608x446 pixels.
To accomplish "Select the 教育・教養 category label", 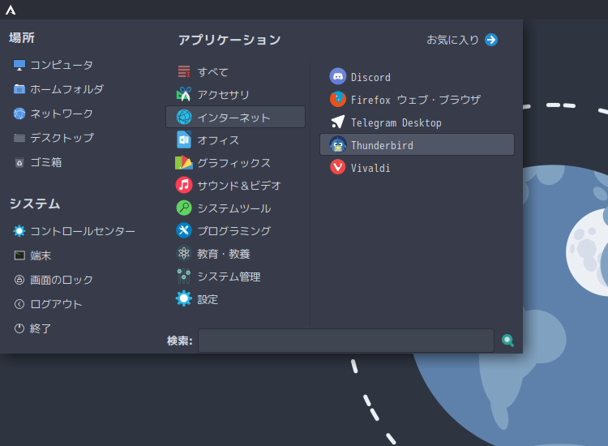I will [224, 254].
